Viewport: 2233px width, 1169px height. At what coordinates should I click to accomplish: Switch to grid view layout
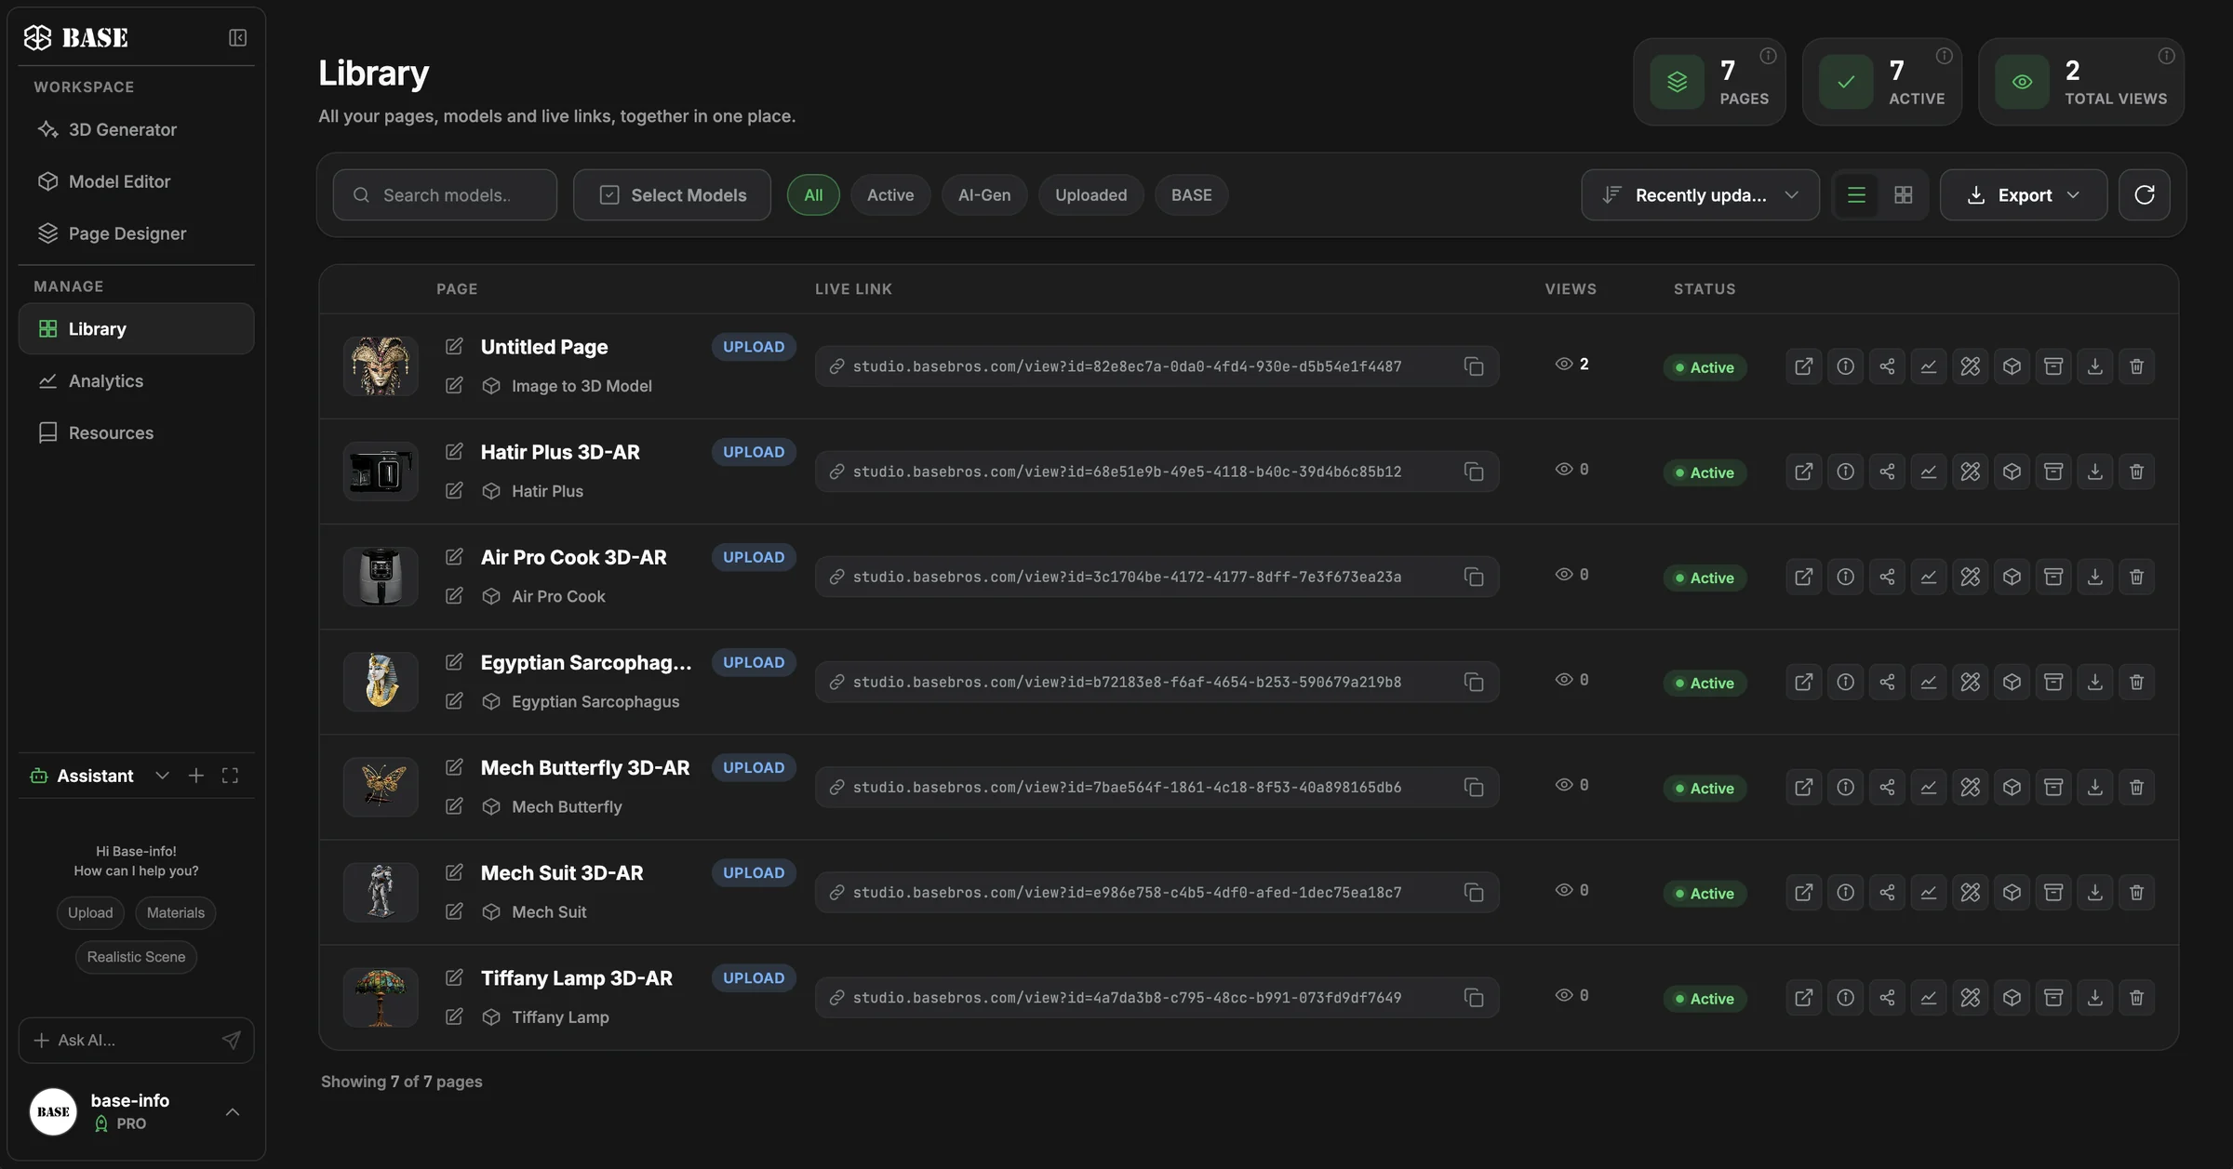click(1903, 194)
